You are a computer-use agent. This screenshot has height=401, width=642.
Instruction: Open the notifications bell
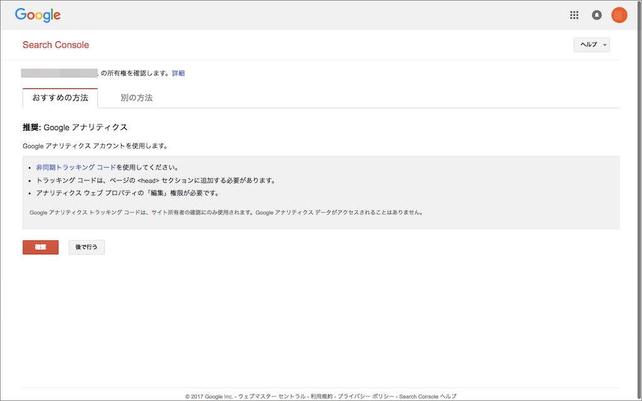[x=597, y=15]
